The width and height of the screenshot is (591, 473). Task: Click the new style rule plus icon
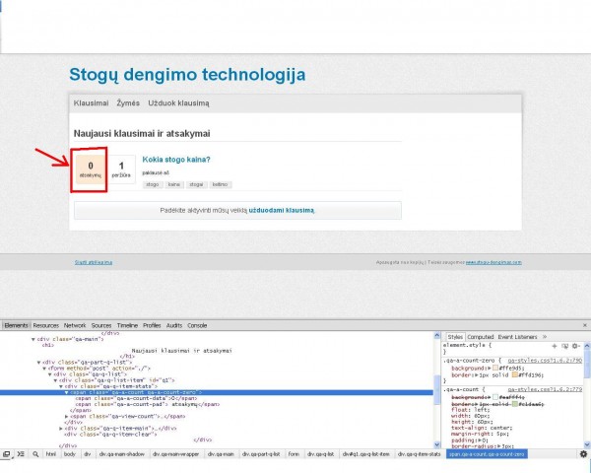click(554, 346)
